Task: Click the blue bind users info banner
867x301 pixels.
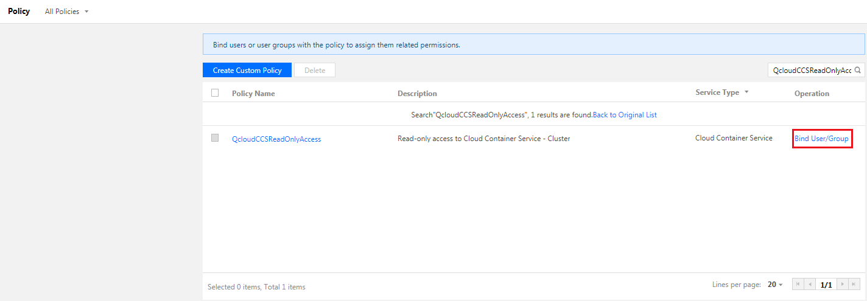Action: click(x=533, y=44)
